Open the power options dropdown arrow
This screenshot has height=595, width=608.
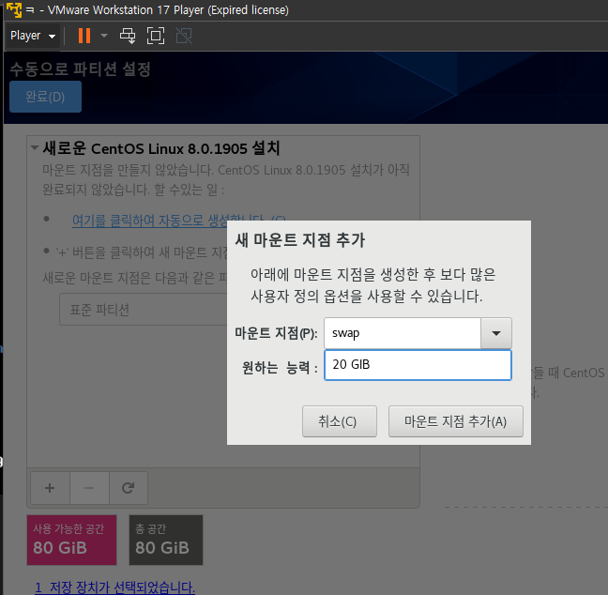(103, 36)
